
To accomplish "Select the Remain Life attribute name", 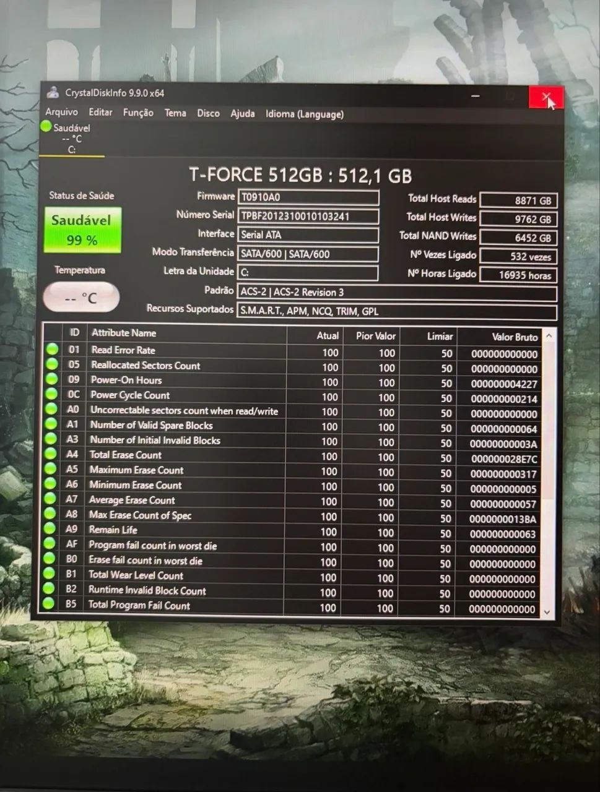I will (113, 530).
